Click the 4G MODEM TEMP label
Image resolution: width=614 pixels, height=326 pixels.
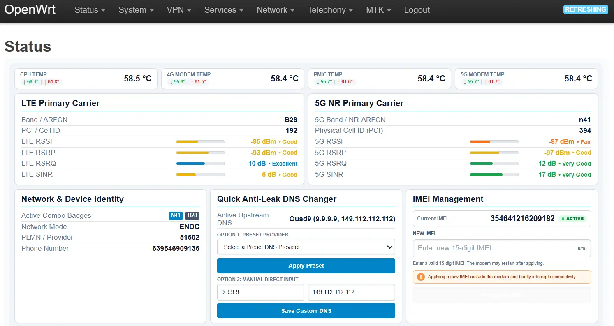tap(189, 74)
